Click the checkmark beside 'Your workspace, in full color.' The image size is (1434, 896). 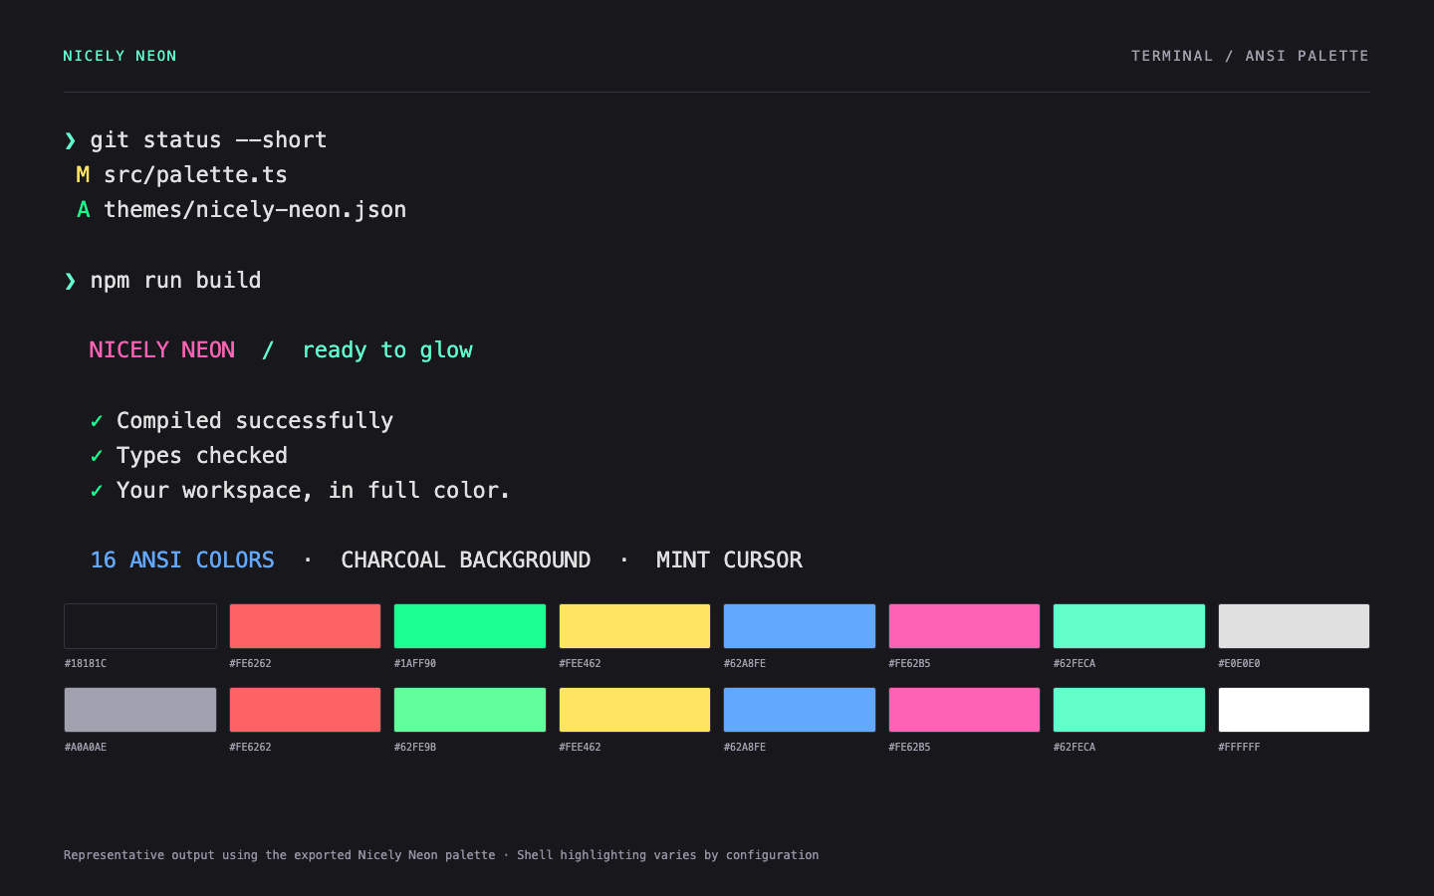click(97, 491)
